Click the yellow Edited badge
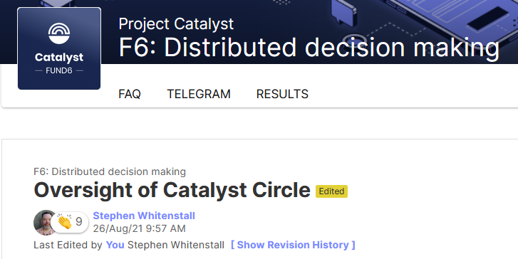Viewport: 518px width, 259px height. coord(331,191)
